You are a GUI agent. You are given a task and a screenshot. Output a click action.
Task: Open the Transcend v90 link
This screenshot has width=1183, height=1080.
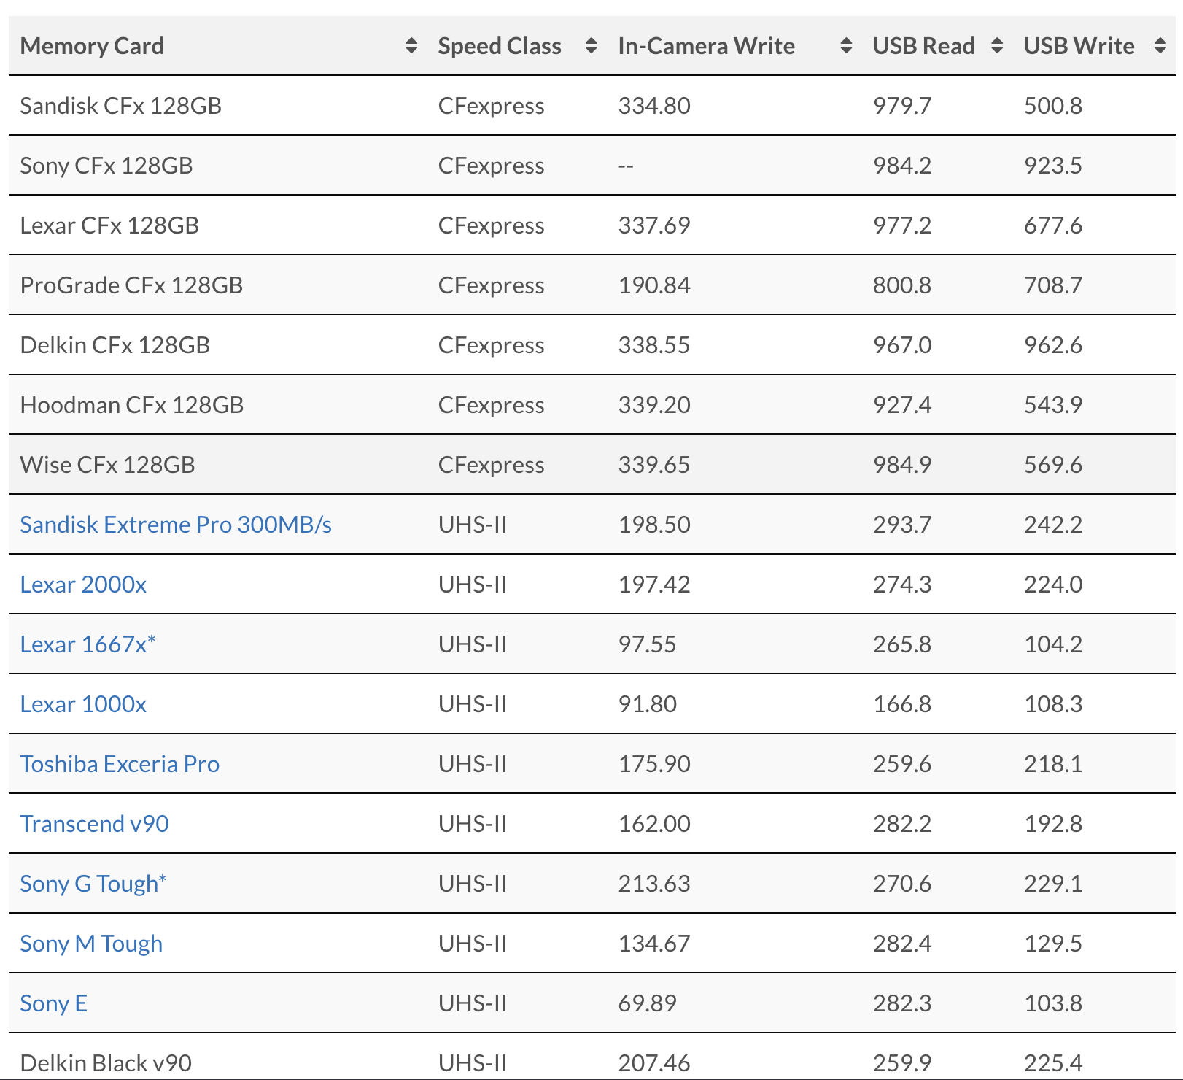tap(94, 824)
